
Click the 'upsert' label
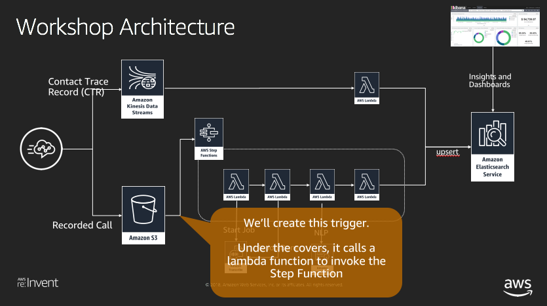tap(447, 152)
